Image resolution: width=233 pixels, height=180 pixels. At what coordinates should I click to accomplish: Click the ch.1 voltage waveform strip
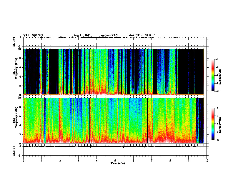coord(115,42)
